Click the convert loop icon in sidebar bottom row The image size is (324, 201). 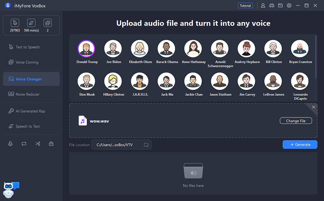(x=24, y=144)
